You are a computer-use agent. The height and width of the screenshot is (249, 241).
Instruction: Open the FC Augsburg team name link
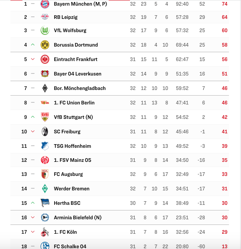pyautogui.click(x=68, y=174)
